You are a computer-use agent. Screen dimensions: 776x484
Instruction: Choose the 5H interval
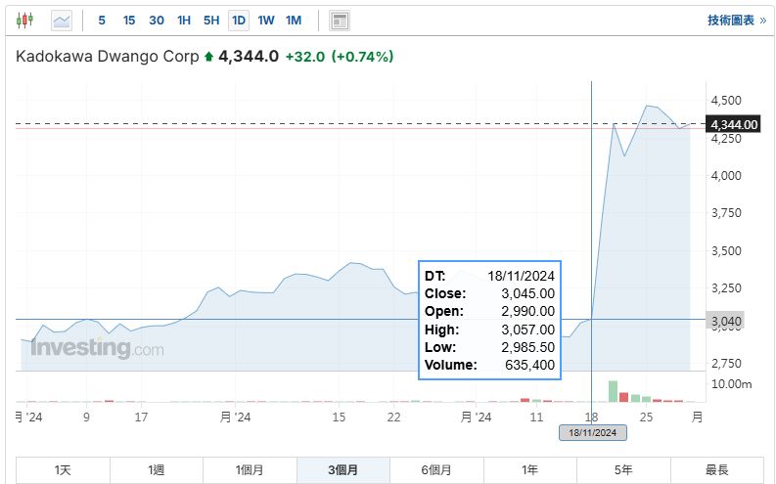pos(211,20)
